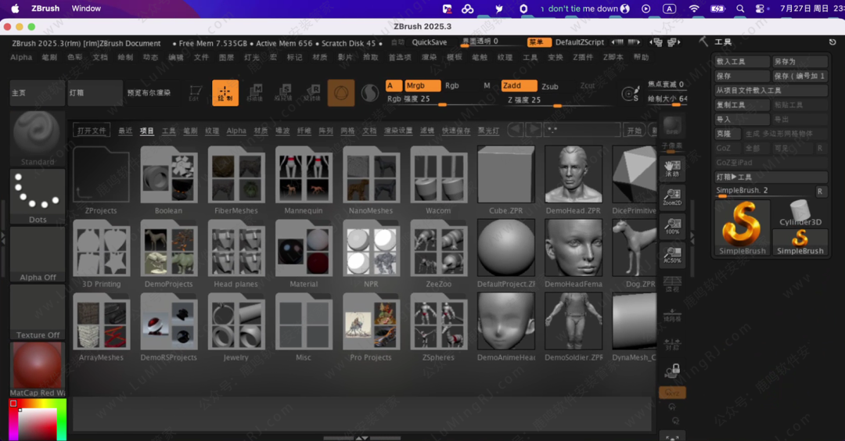Toggle the Mrgb channel button
This screenshot has width=845, height=441.
click(x=422, y=86)
